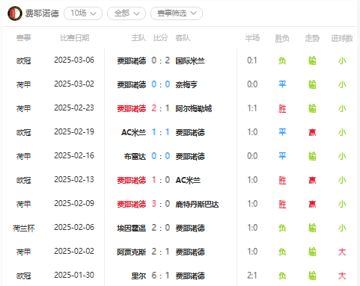Click the 比赛日期 column header
This screenshot has height=286, width=360.
75,38
